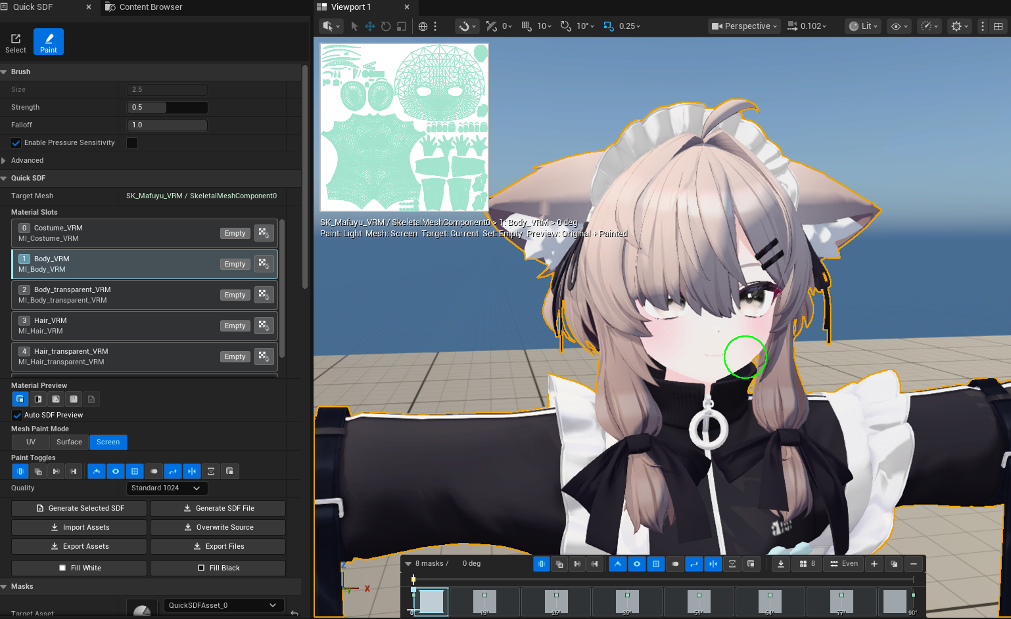
Task: Open the Lit view mode dropdown
Action: click(x=863, y=26)
